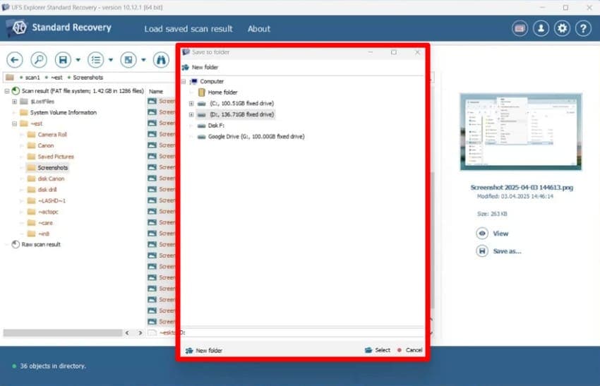Click the list view options icon
Viewport: 600px width, 386px height.
pos(96,60)
